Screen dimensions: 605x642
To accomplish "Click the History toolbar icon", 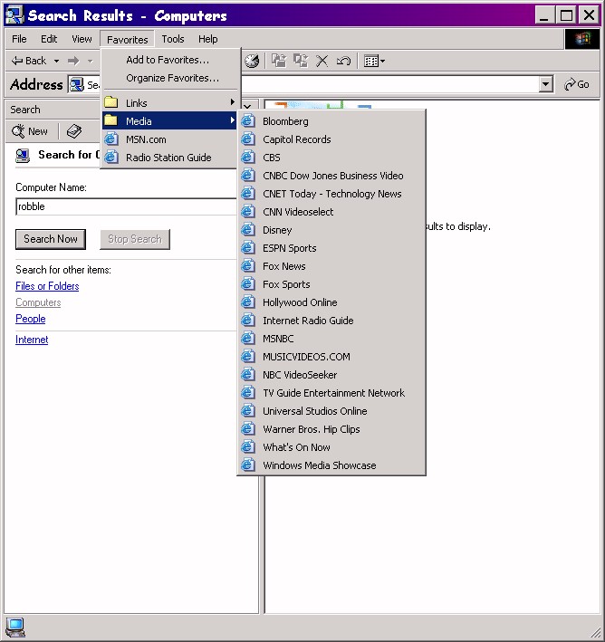I will [x=252, y=61].
